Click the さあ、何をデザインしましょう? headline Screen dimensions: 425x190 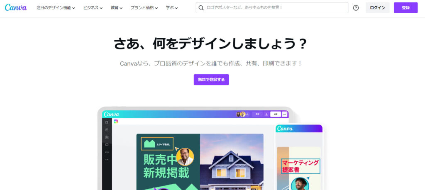coord(210,44)
